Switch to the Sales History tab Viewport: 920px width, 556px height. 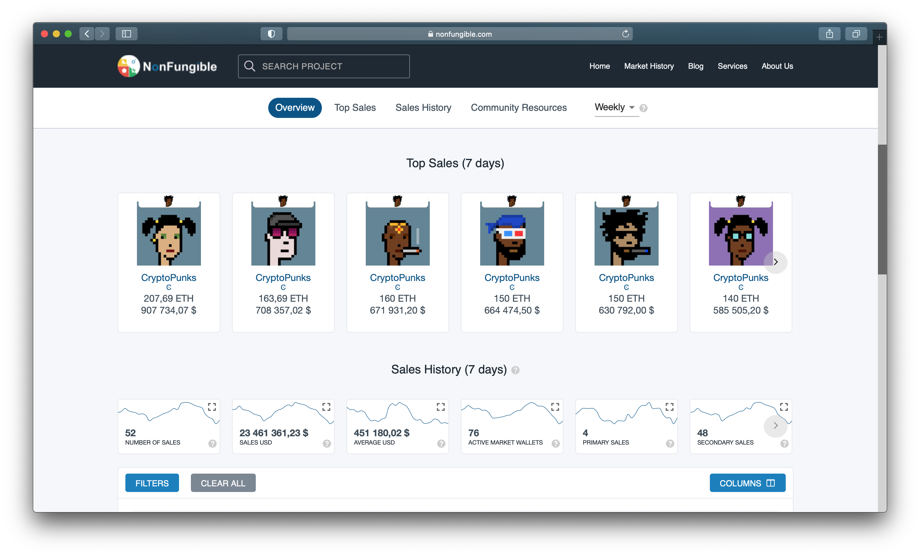pyautogui.click(x=423, y=108)
